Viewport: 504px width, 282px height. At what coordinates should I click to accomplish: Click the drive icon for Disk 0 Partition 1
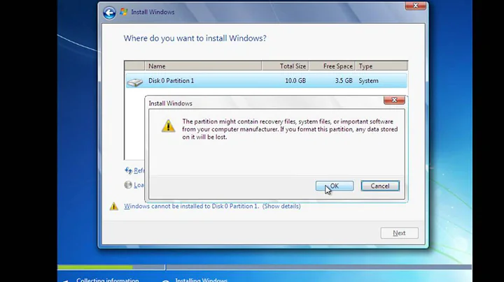click(x=134, y=82)
